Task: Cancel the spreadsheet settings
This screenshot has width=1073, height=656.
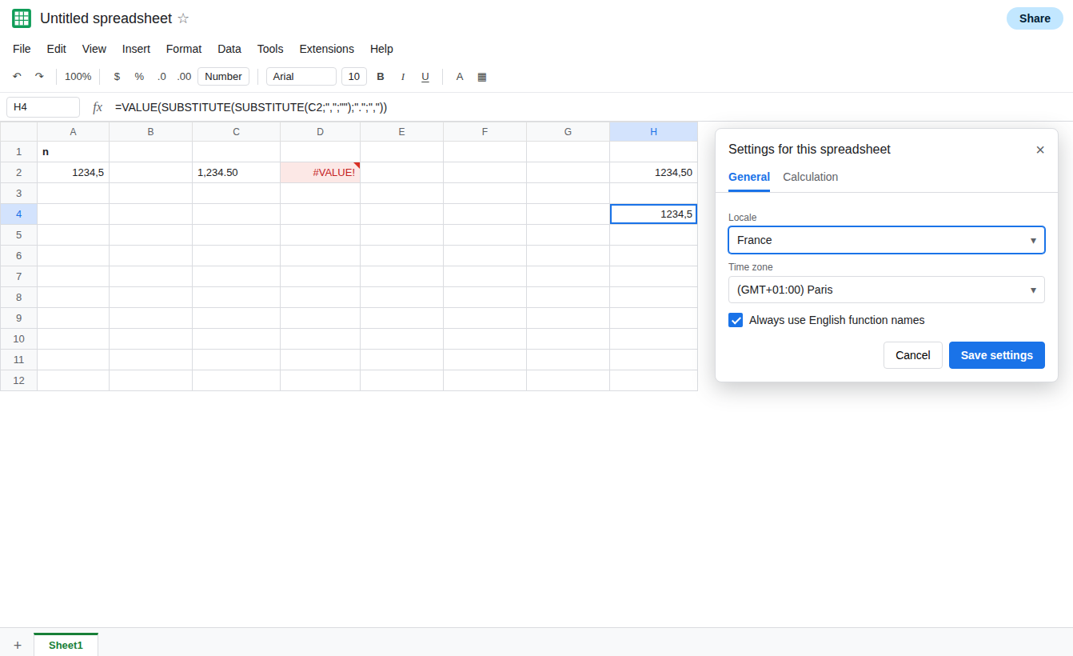Action: tap(913, 355)
